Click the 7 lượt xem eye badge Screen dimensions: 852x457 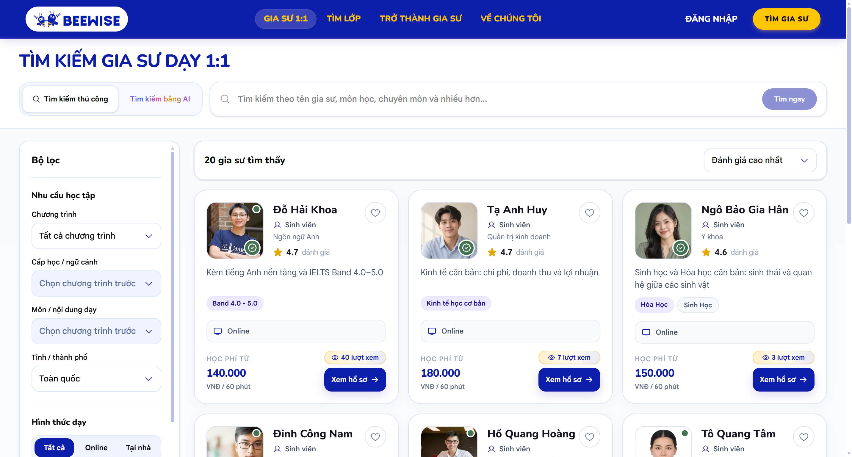click(x=569, y=357)
